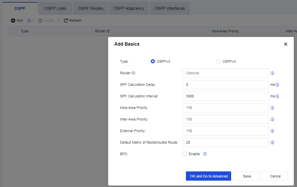
Task: Go to the OSPF Interfaces tab
Action: click(170, 8)
